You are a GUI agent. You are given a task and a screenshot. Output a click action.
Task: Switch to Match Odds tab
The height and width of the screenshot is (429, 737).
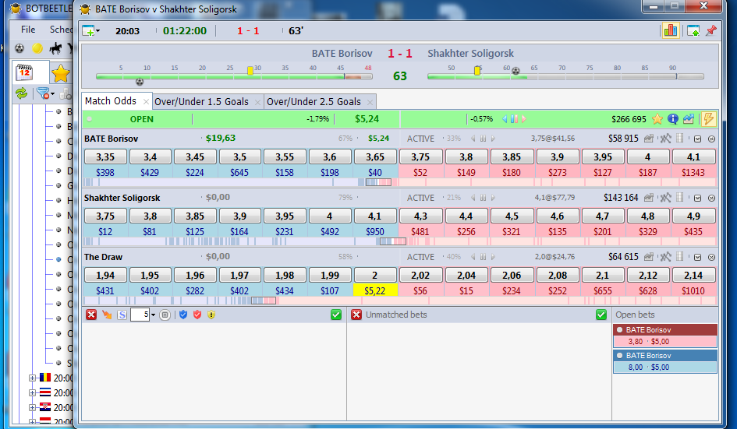click(111, 101)
